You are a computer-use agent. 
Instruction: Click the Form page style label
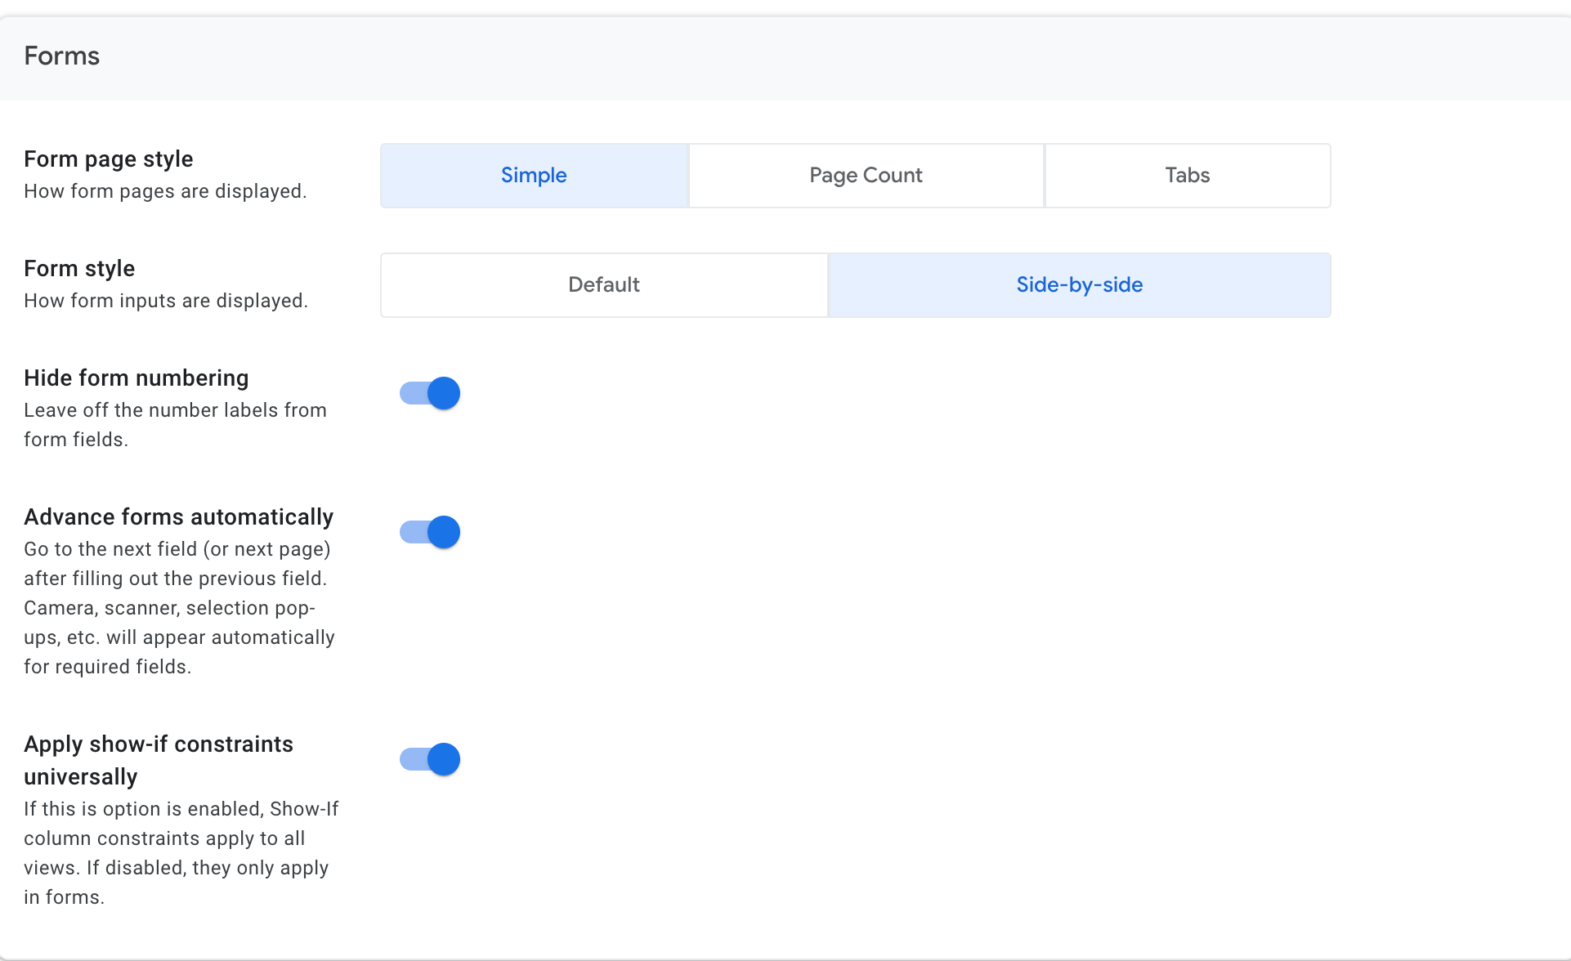[x=109, y=159]
